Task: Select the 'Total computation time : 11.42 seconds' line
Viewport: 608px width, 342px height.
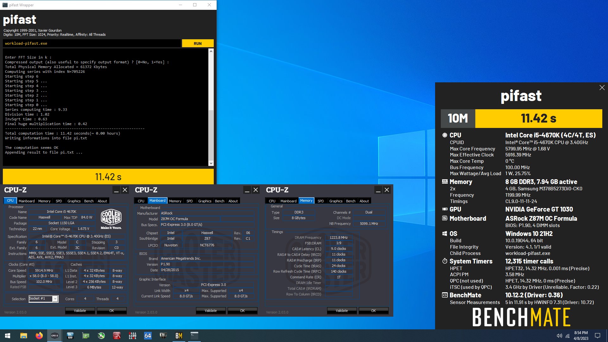Action: coord(63,133)
